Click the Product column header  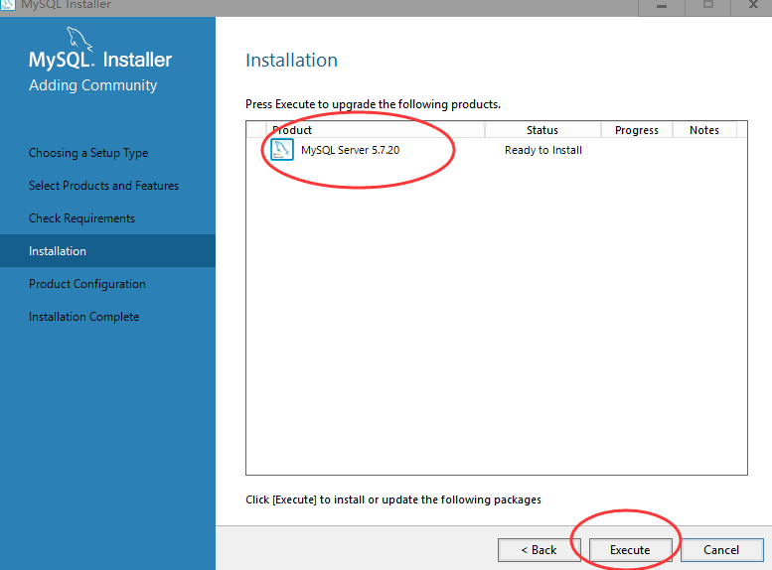(376, 130)
